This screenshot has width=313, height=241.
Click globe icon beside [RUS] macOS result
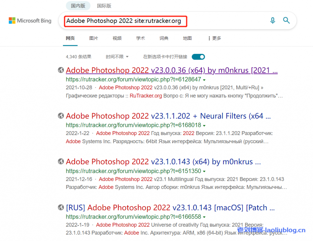click(x=61, y=208)
